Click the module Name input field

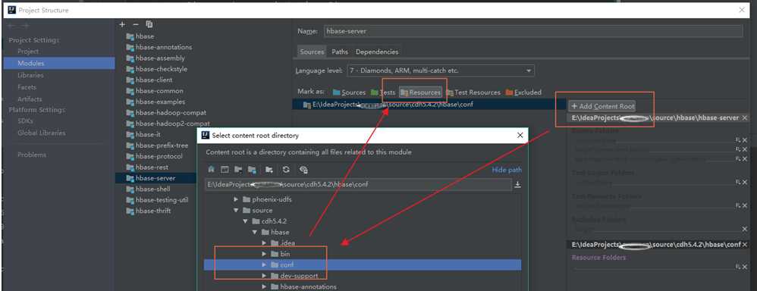[x=532, y=31]
